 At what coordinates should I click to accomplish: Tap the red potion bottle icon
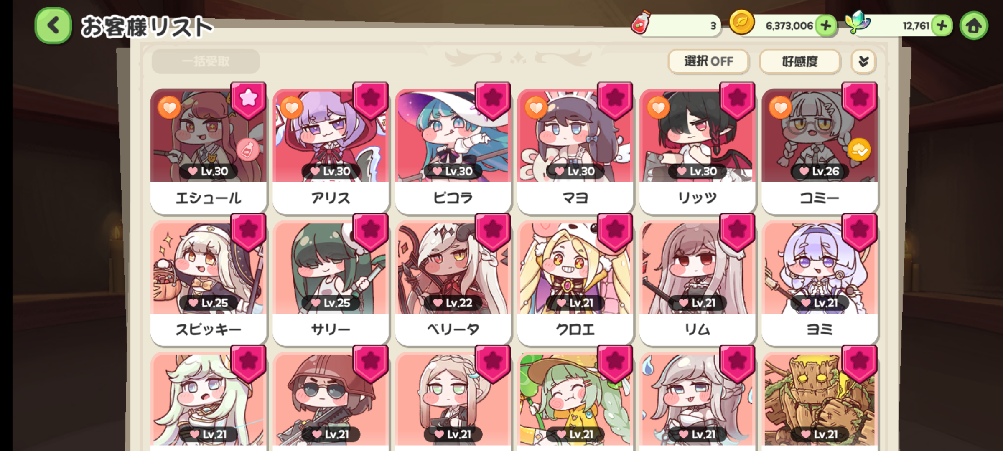(x=641, y=22)
